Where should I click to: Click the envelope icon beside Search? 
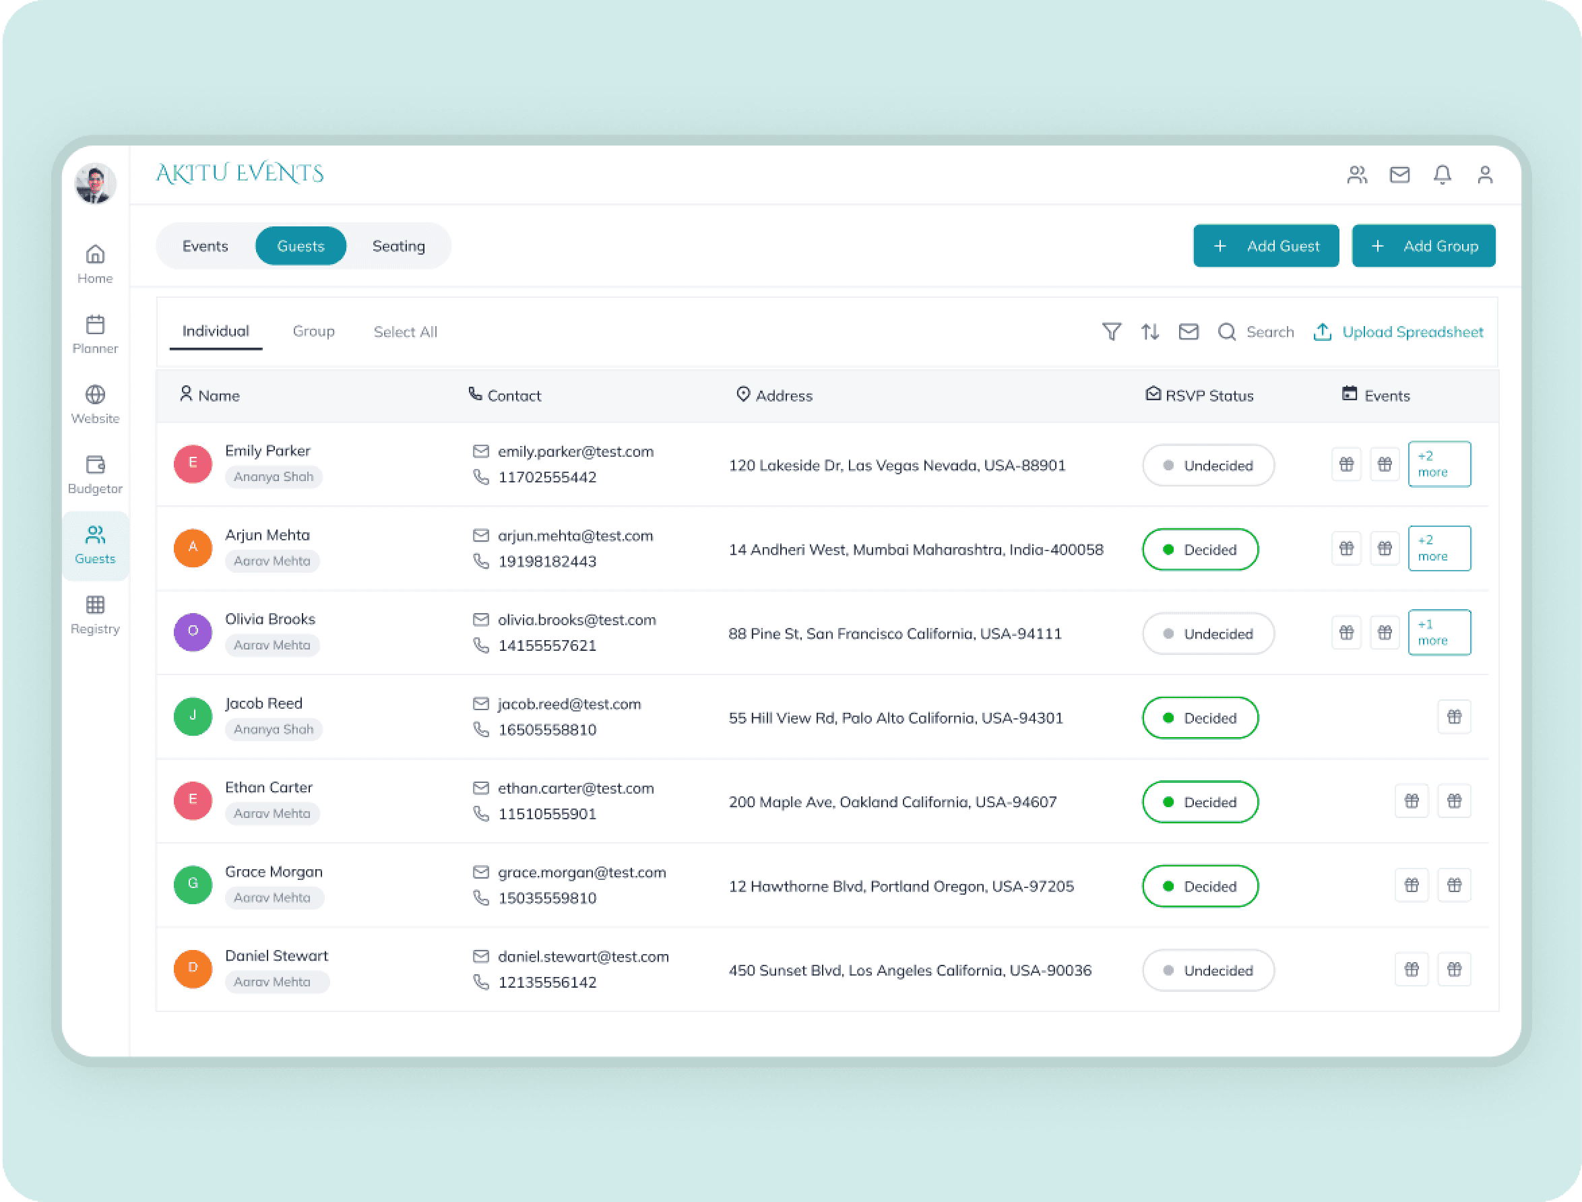(1189, 332)
